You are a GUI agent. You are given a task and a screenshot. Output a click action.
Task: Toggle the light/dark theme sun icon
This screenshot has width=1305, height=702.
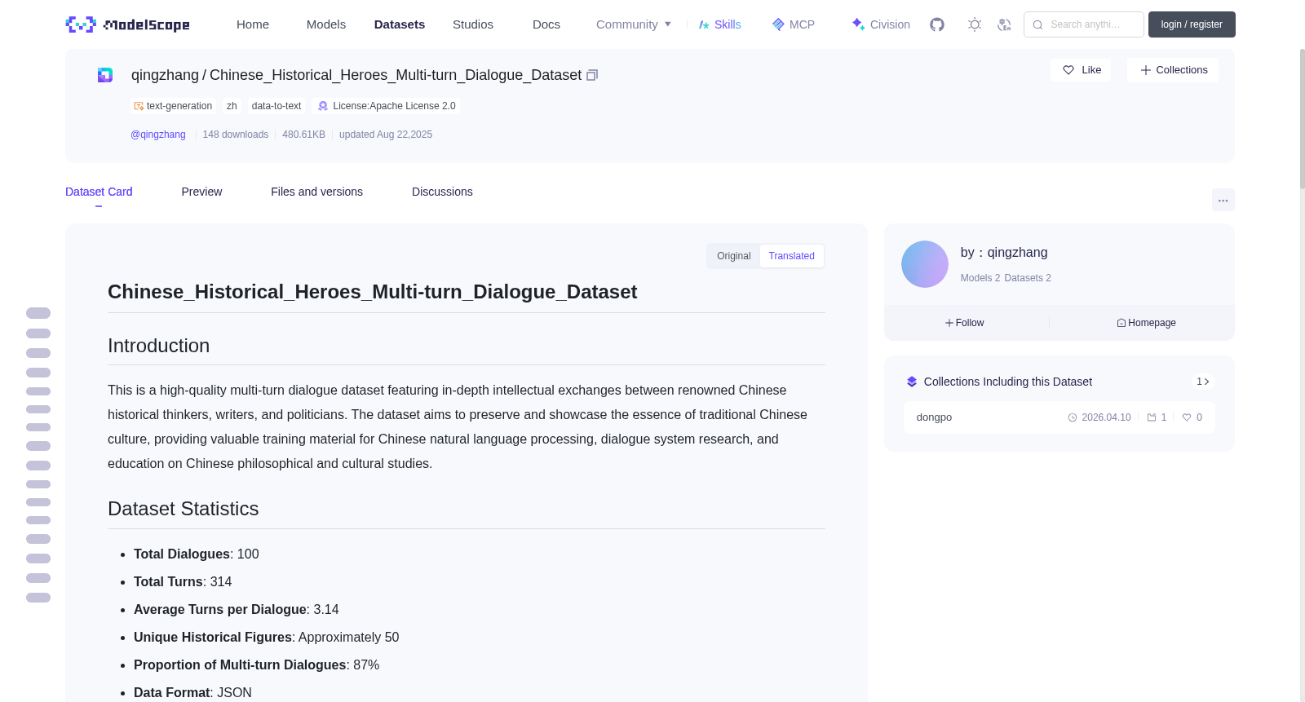[975, 24]
